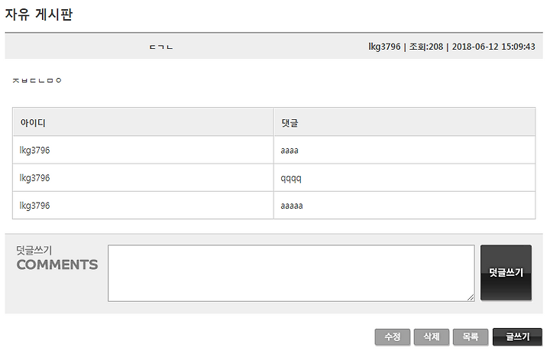
Task: Grab the textarea resize handle corner
Action: [471, 297]
